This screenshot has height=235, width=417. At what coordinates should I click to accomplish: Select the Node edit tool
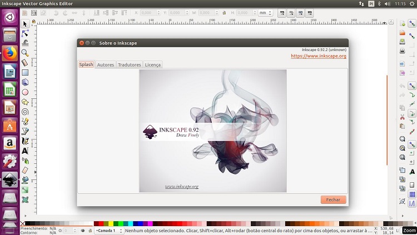click(25, 33)
